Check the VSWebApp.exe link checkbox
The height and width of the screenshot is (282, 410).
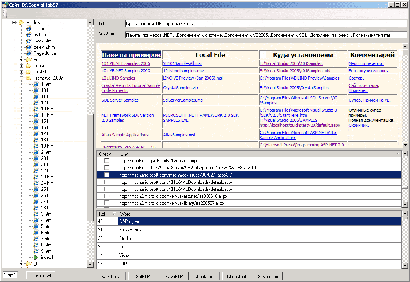tap(107, 167)
